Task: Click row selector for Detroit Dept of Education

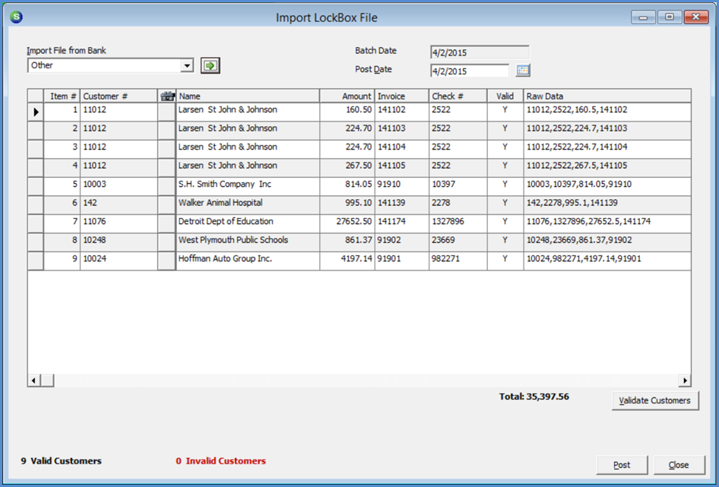Action: click(x=36, y=224)
